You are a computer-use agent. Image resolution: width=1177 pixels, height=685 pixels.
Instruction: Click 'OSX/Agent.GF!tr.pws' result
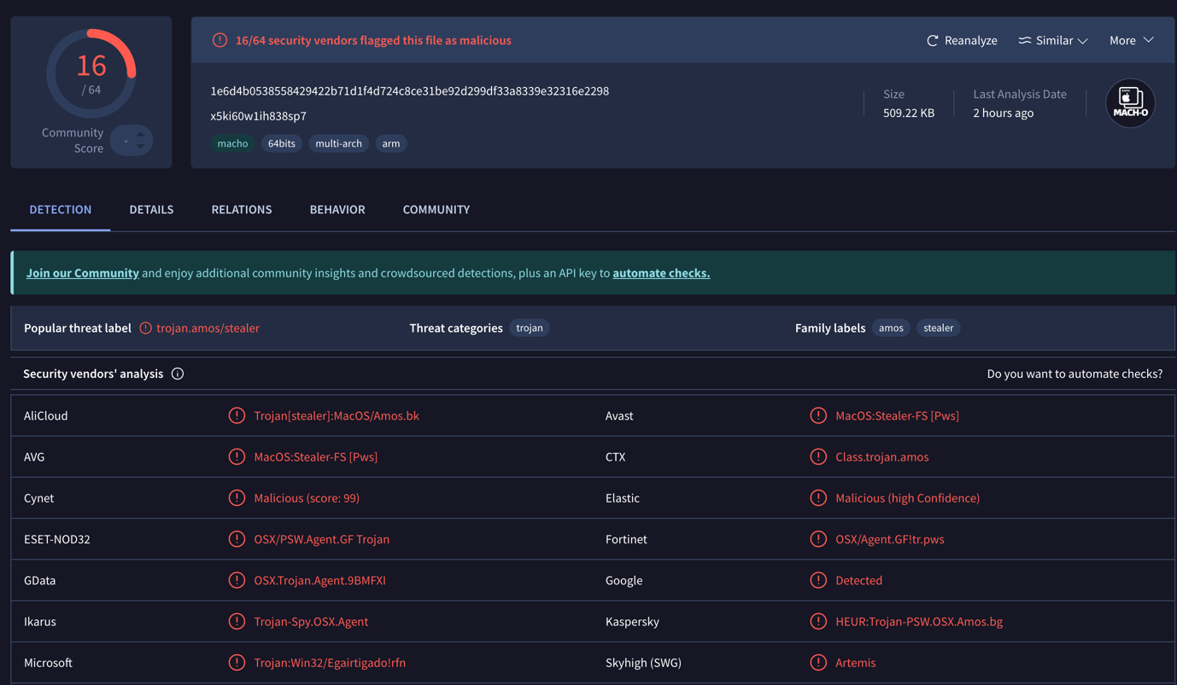[890, 539]
